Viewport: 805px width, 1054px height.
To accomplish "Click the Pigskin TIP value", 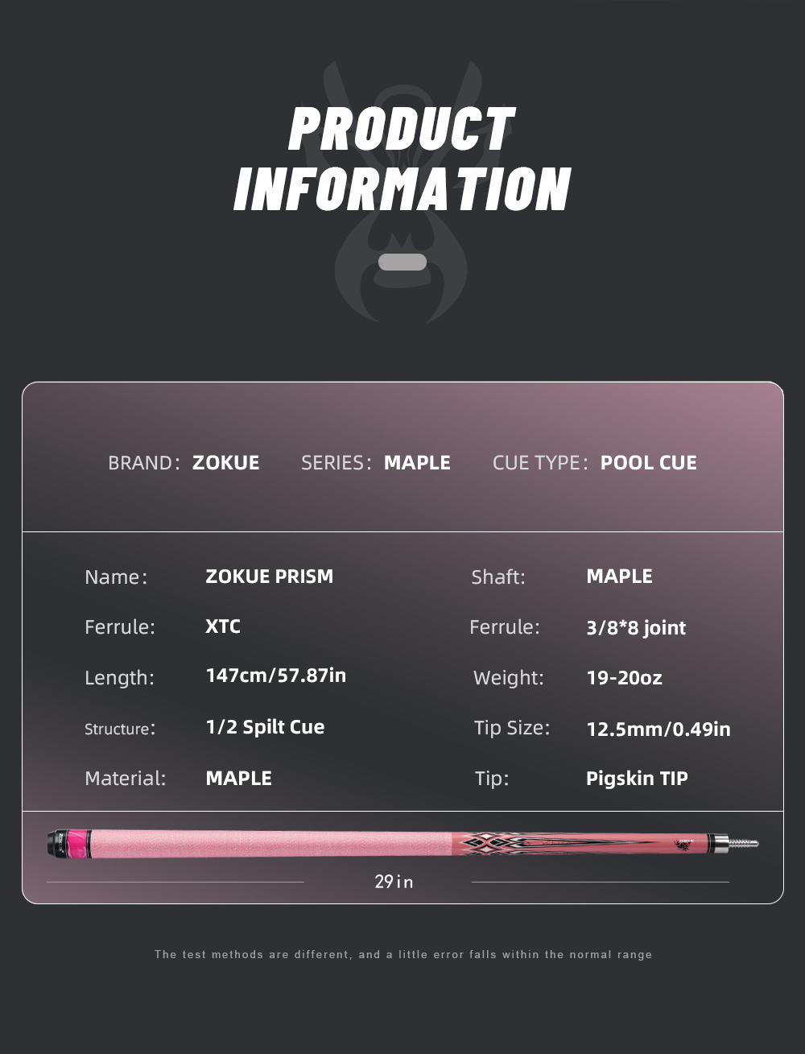I will click(637, 779).
